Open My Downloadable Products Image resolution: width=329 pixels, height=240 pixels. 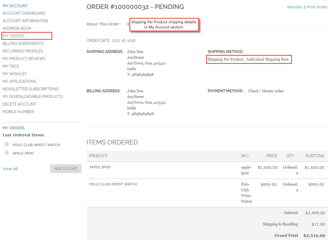tap(32, 97)
